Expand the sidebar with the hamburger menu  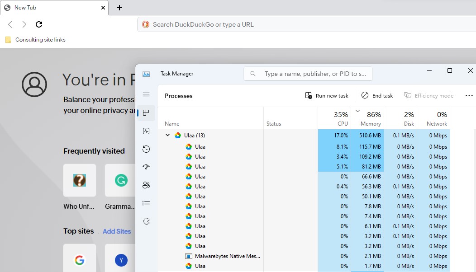coord(146,94)
